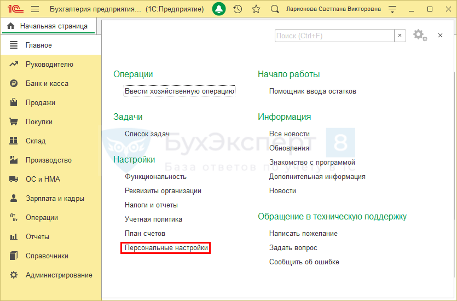Clear search with the x button
The image size is (457, 301).
(x=400, y=36)
